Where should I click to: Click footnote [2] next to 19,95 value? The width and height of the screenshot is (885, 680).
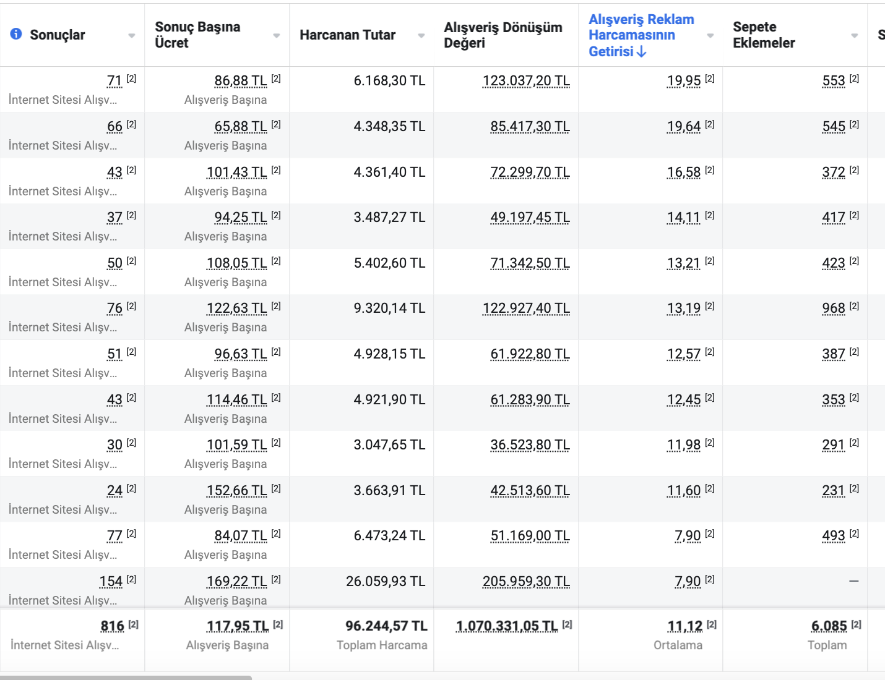(x=710, y=79)
